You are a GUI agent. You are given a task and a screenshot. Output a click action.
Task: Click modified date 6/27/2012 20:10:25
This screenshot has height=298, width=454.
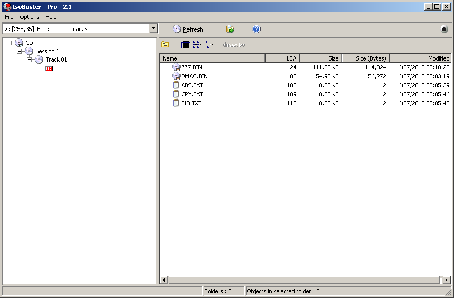click(x=424, y=67)
